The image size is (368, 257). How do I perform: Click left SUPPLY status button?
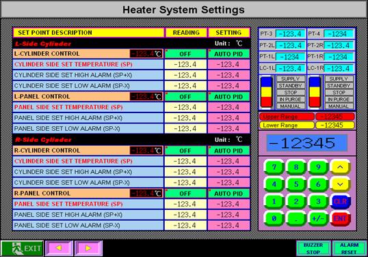(x=291, y=79)
